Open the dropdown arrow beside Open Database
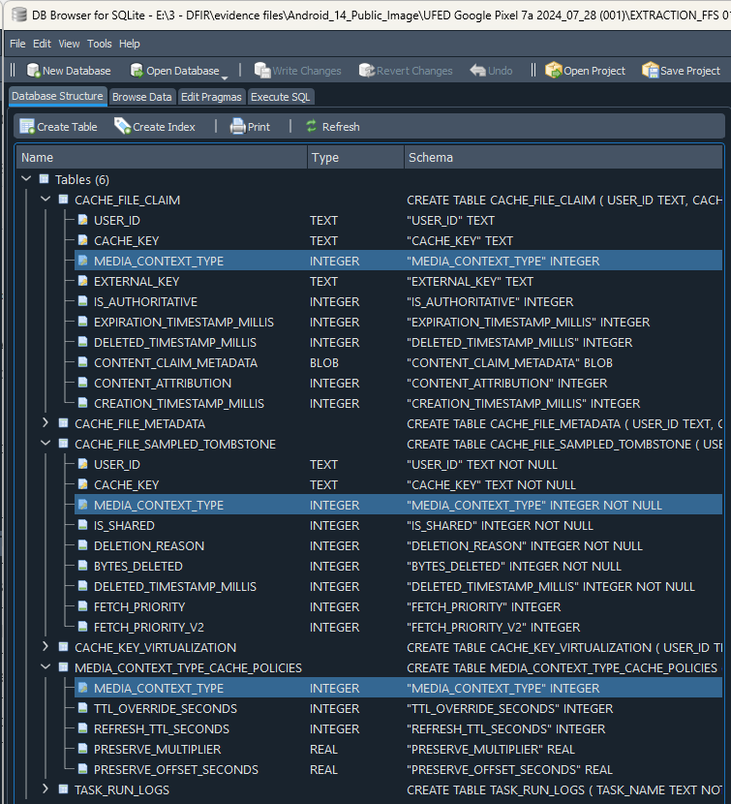731x804 pixels. point(225,77)
